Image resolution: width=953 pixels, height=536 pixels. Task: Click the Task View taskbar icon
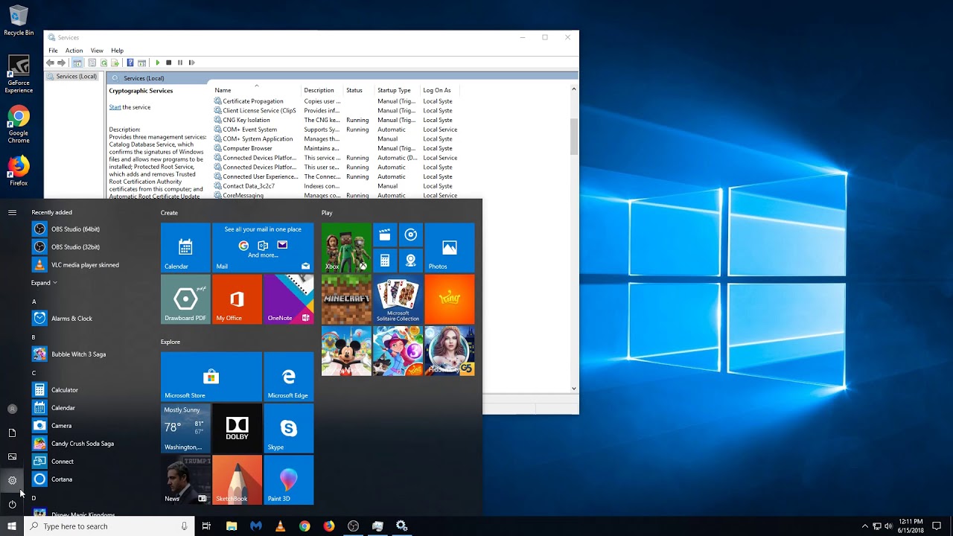[x=206, y=526]
